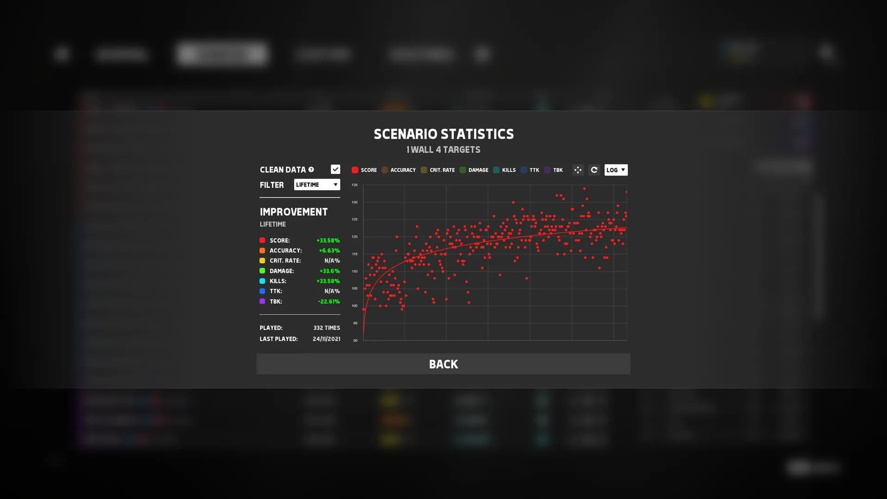Click the Score improvement percentage value
This screenshot has width=887, height=499.
(x=328, y=241)
